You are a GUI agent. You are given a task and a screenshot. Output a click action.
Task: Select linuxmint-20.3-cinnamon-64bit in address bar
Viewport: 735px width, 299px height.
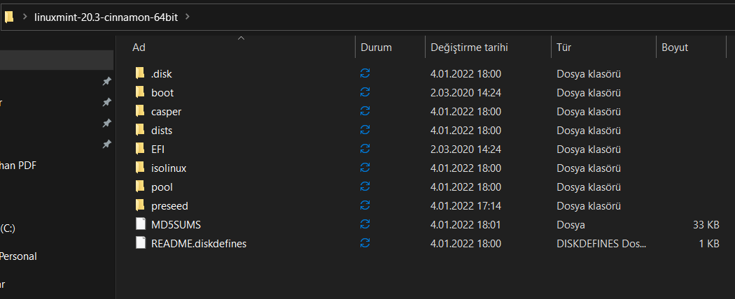[x=106, y=17]
